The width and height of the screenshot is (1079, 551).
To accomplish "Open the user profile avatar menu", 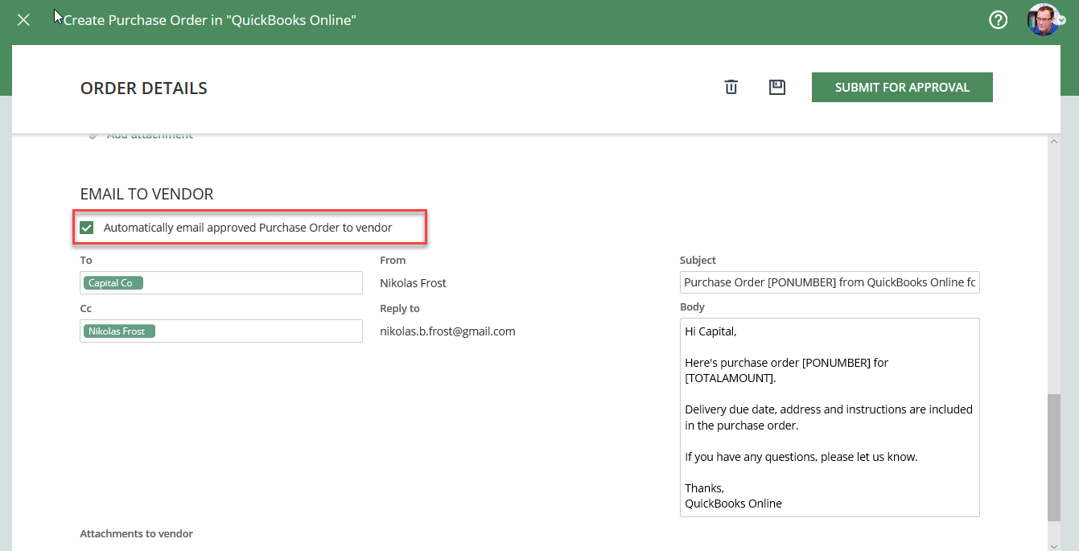I will coord(1044,20).
